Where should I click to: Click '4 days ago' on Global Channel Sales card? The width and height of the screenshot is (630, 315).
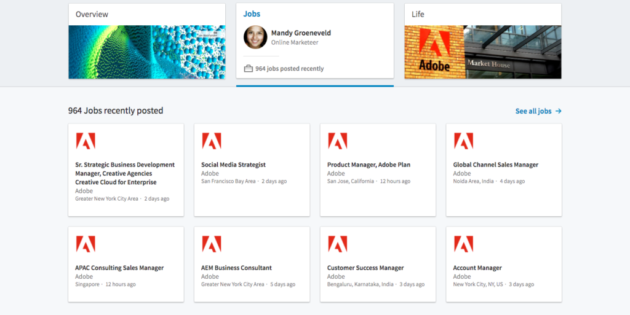(512, 181)
